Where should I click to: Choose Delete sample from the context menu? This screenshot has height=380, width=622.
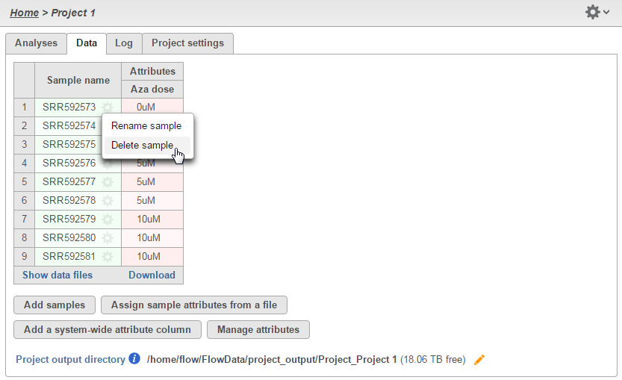pyautogui.click(x=142, y=146)
